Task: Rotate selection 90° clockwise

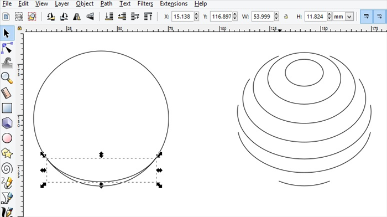Action: pyautogui.click(x=64, y=17)
